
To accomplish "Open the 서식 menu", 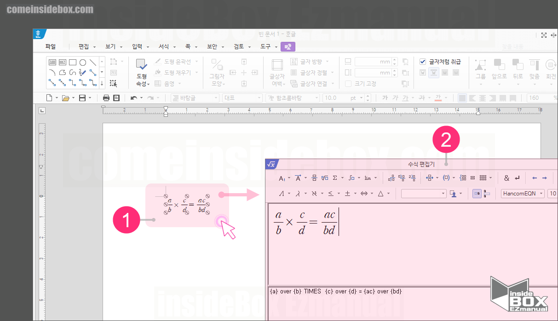I will [x=167, y=46].
